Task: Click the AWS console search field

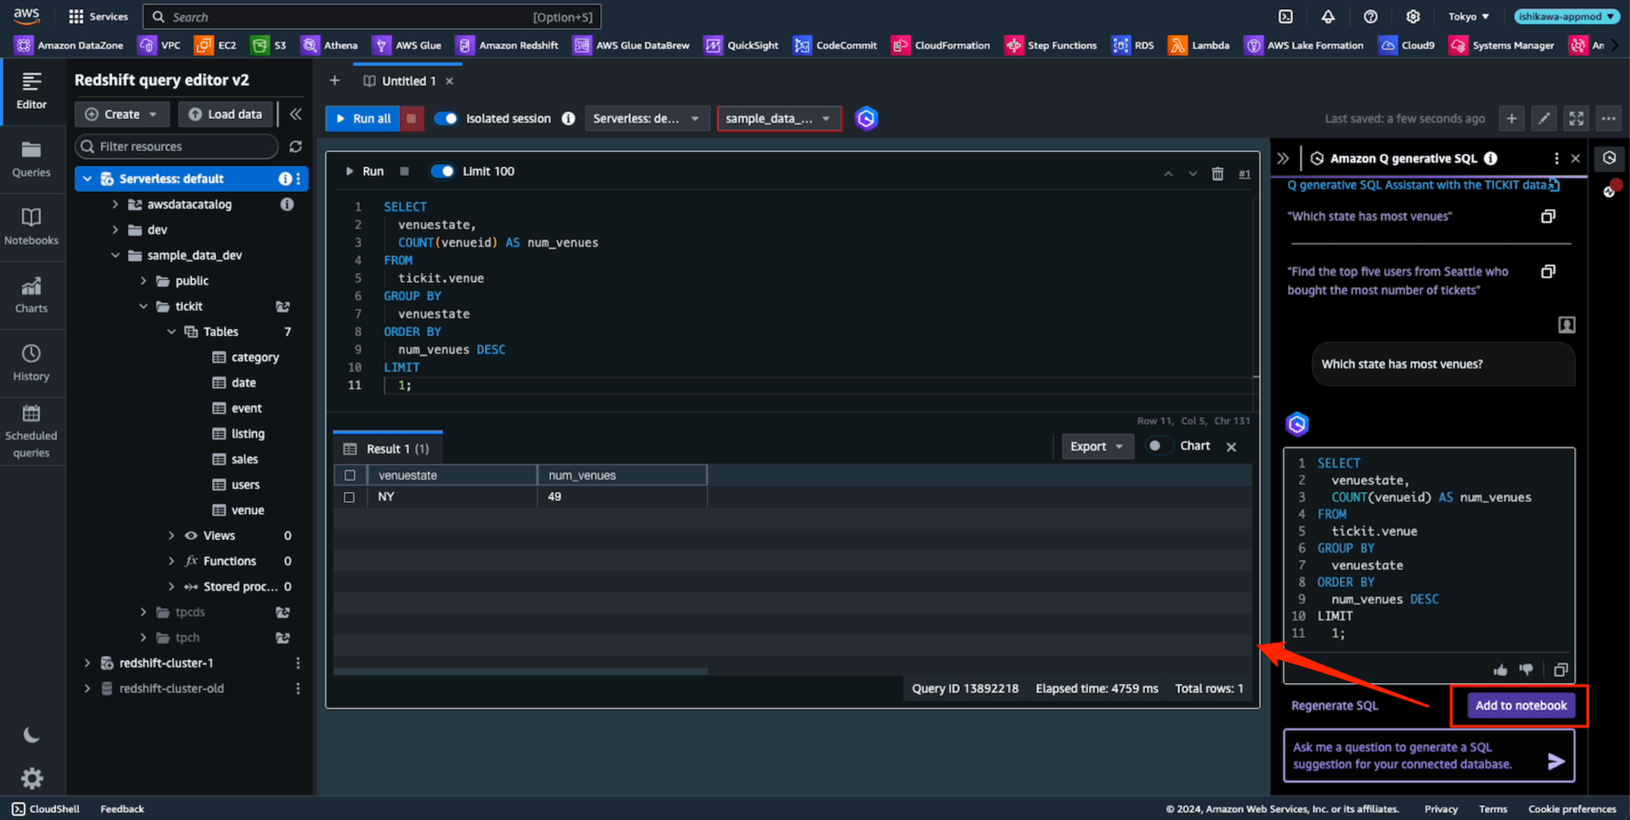Action: click(x=372, y=16)
